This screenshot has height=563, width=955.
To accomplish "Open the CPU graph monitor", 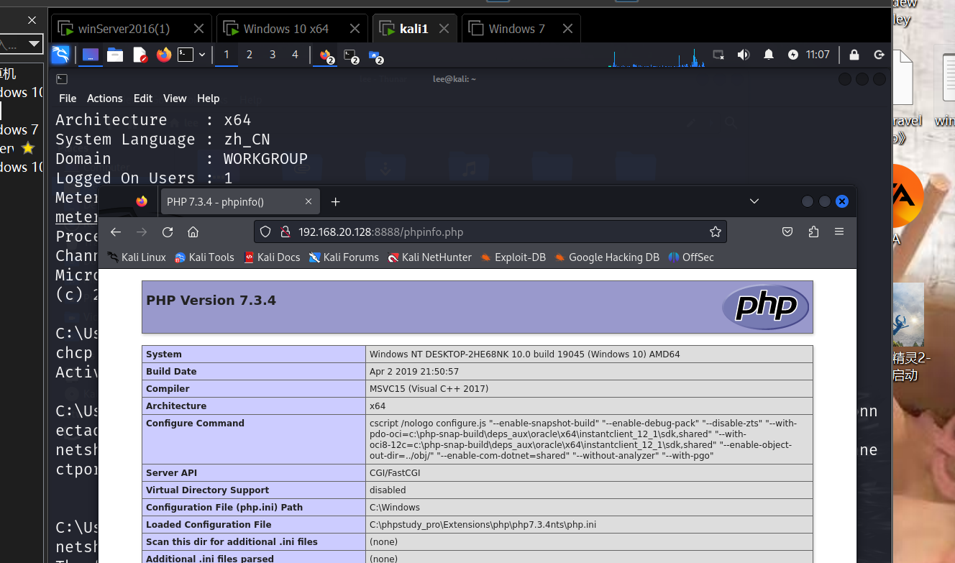I will 656,56.
